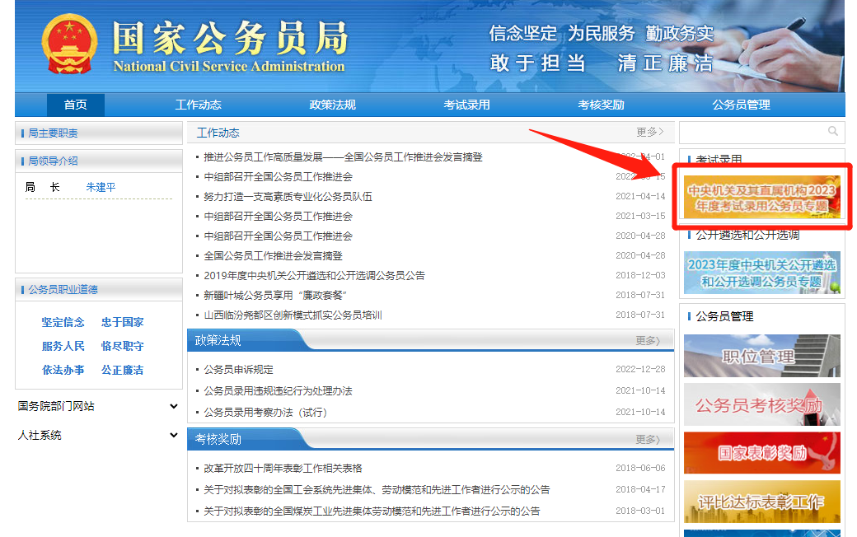Open the 公务员考核奖励 banner
Image resolution: width=857 pixels, height=537 pixels.
(x=762, y=404)
